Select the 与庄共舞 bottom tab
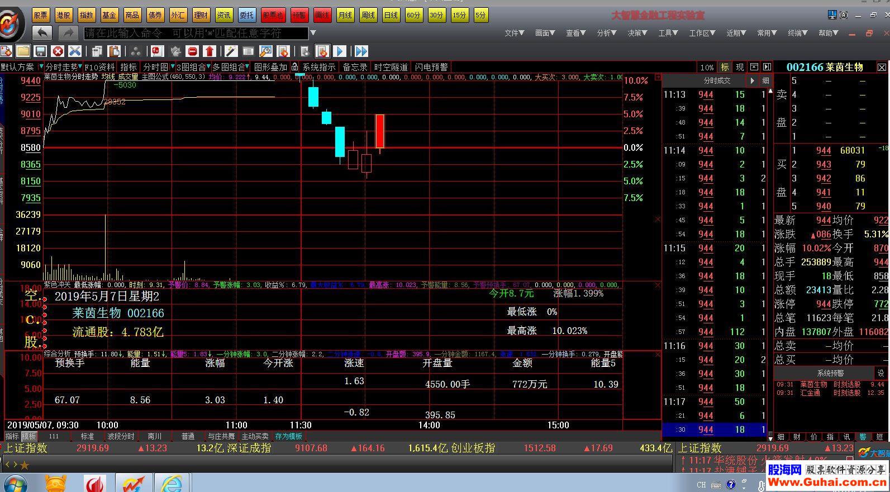The image size is (890, 492). (x=222, y=436)
